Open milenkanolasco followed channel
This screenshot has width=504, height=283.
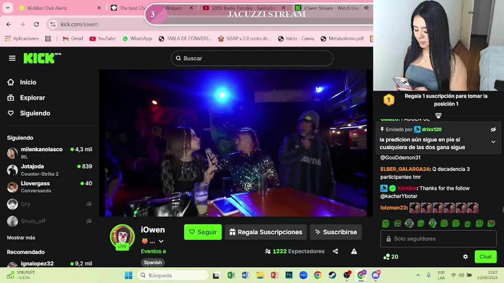pyautogui.click(x=50, y=153)
